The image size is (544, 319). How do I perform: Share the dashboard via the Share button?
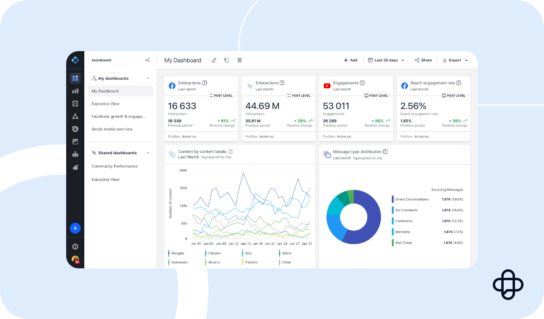pos(423,60)
